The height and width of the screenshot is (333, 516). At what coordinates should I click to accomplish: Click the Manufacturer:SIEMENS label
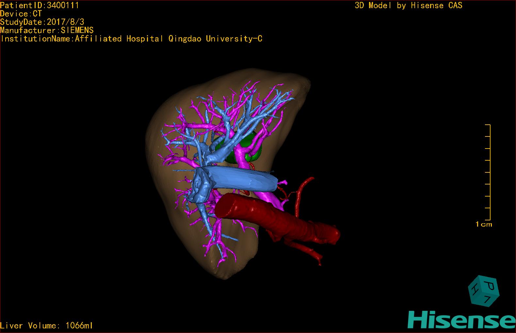47,30
